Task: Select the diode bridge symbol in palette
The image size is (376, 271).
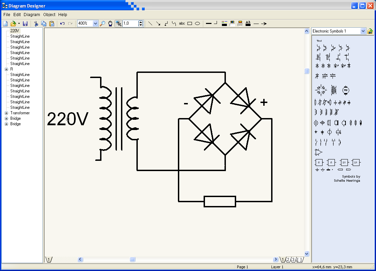Action: tap(321, 90)
